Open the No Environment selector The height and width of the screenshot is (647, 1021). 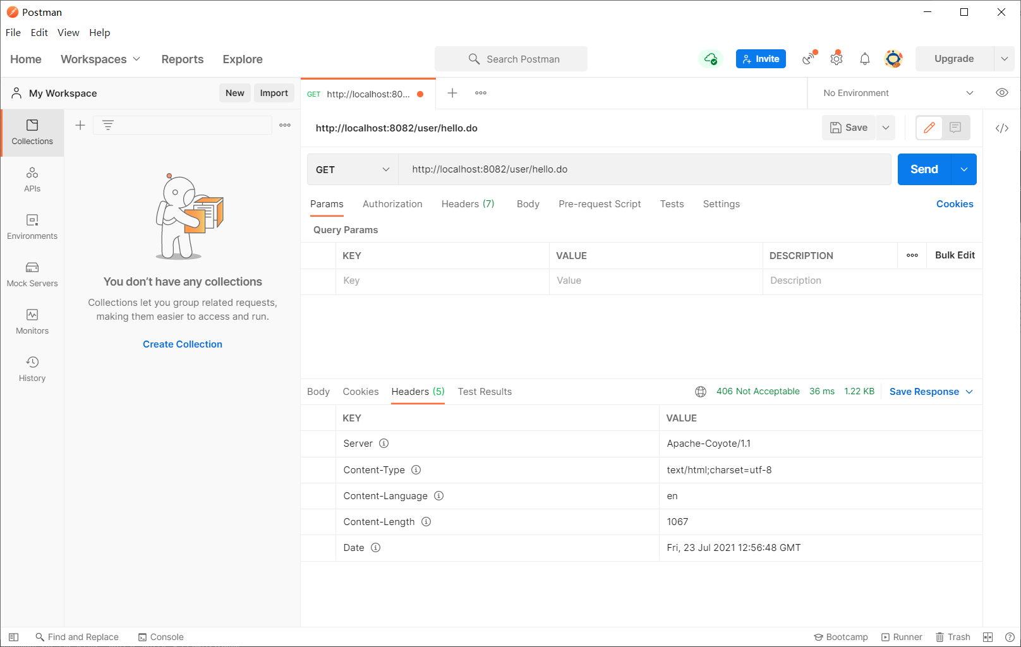[x=898, y=93]
